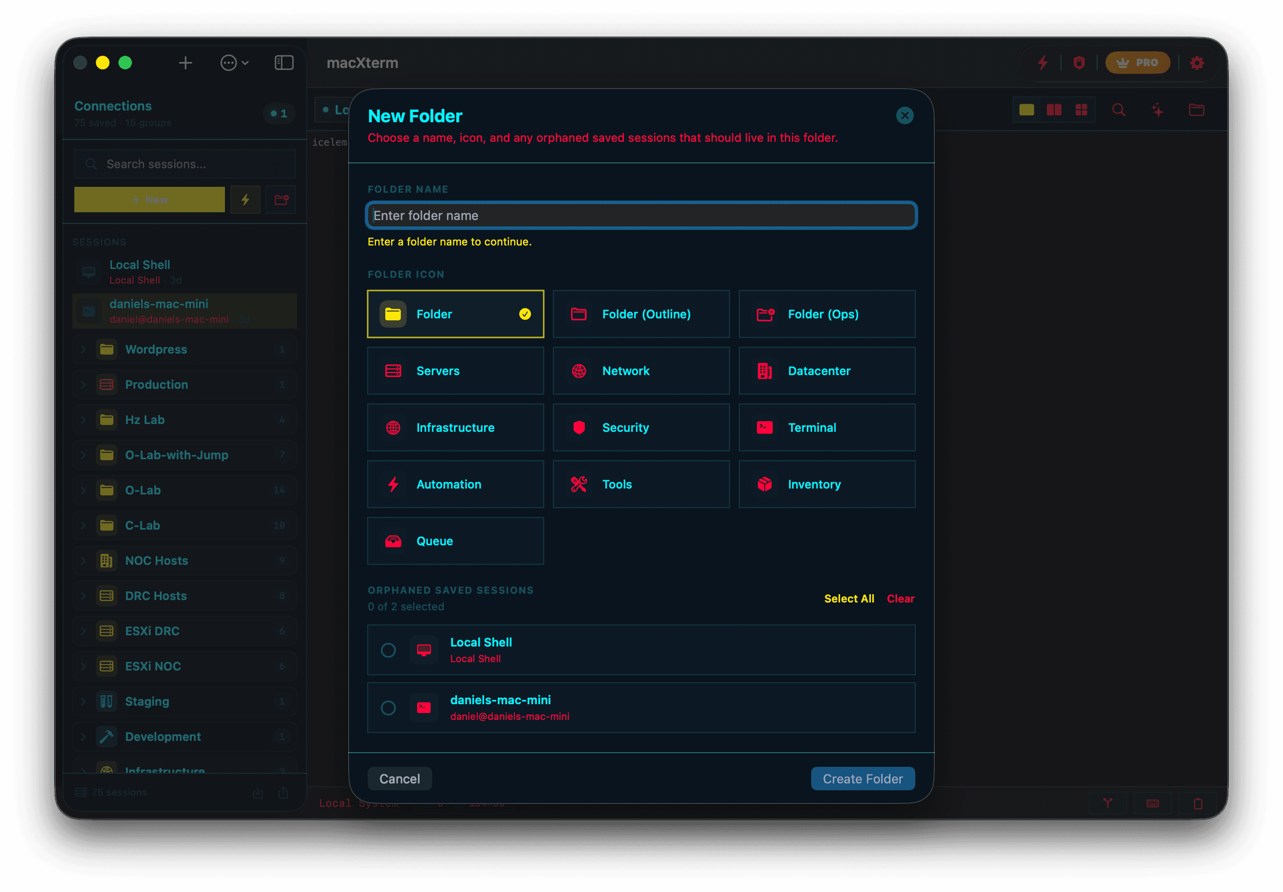Choose the Folder (Ops) icon option

(x=826, y=314)
